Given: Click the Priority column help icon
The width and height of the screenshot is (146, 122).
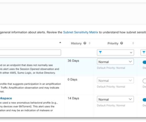Looking at the screenshot, I should click(122, 43).
